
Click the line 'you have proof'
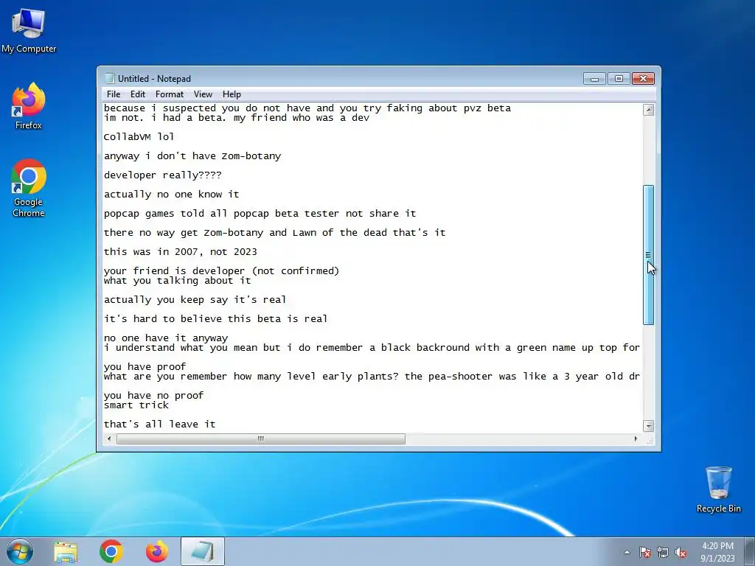pos(145,367)
